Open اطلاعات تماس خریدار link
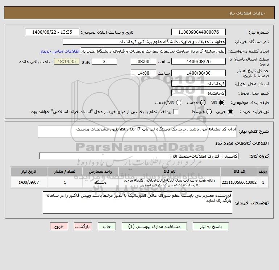Image resolution: width=279 pixels, height=270 pixels. click(60, 51)
